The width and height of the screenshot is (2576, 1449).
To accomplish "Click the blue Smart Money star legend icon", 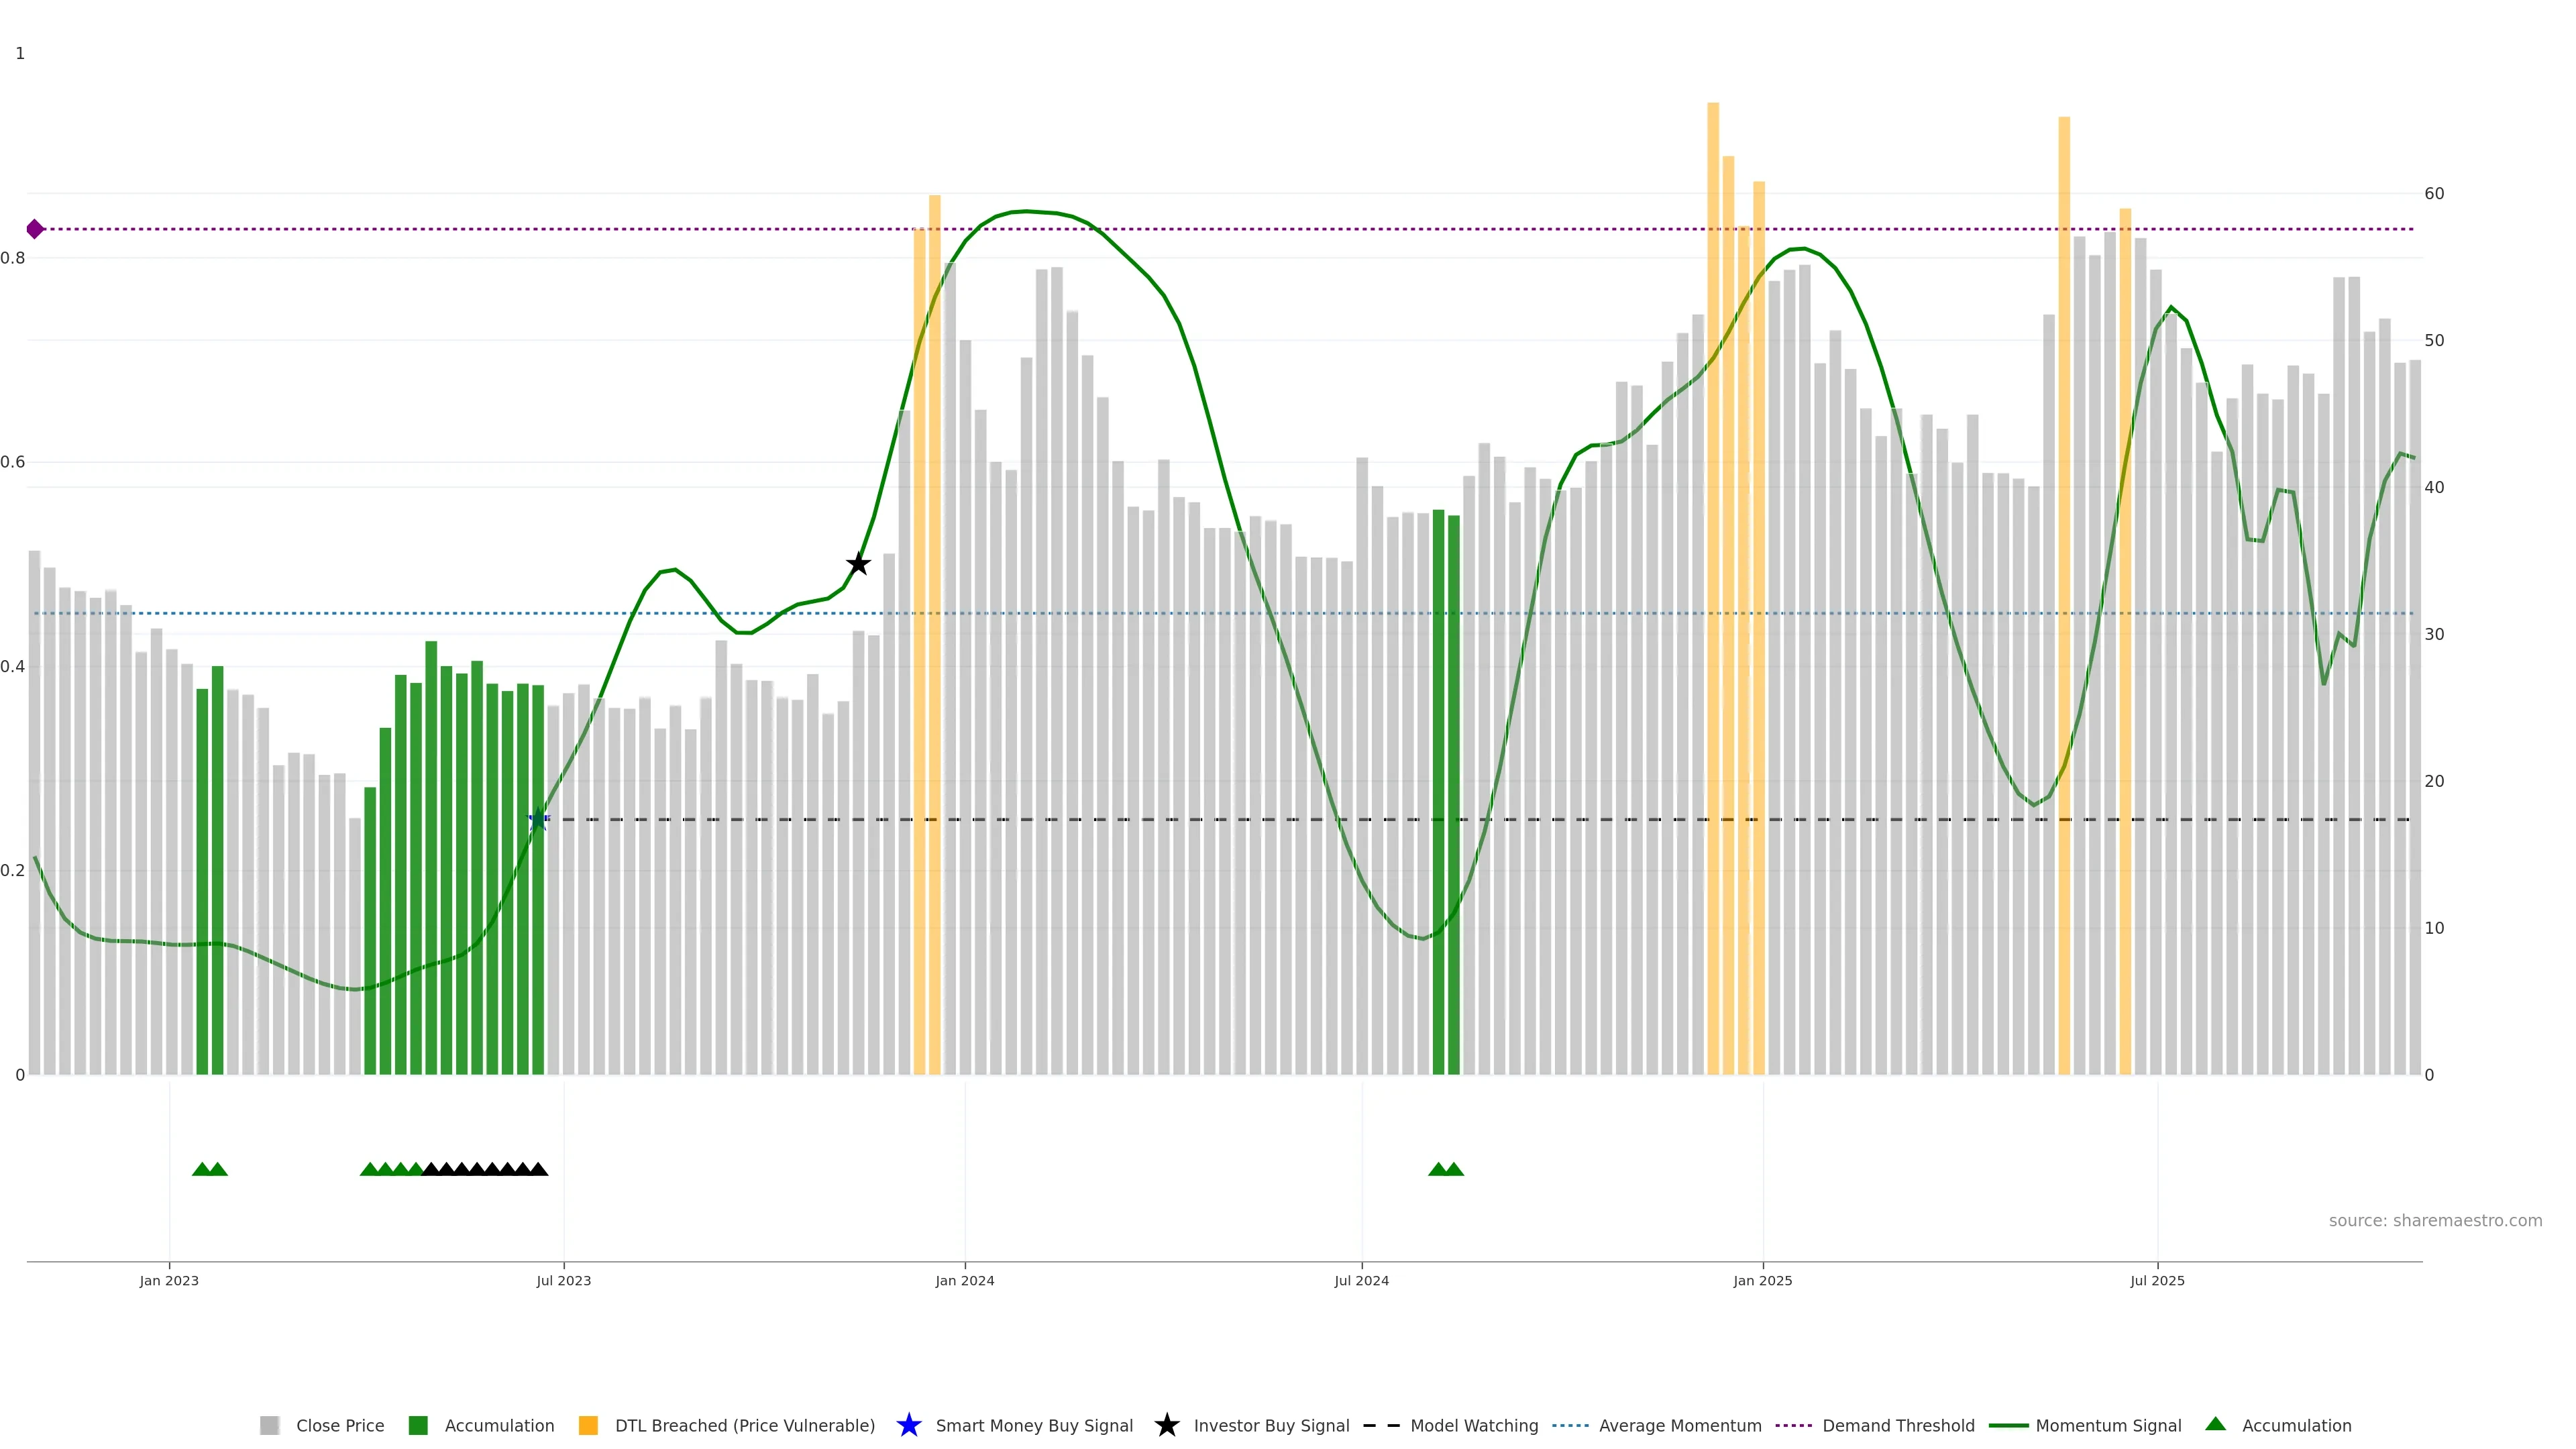I will click(908, 1425).
